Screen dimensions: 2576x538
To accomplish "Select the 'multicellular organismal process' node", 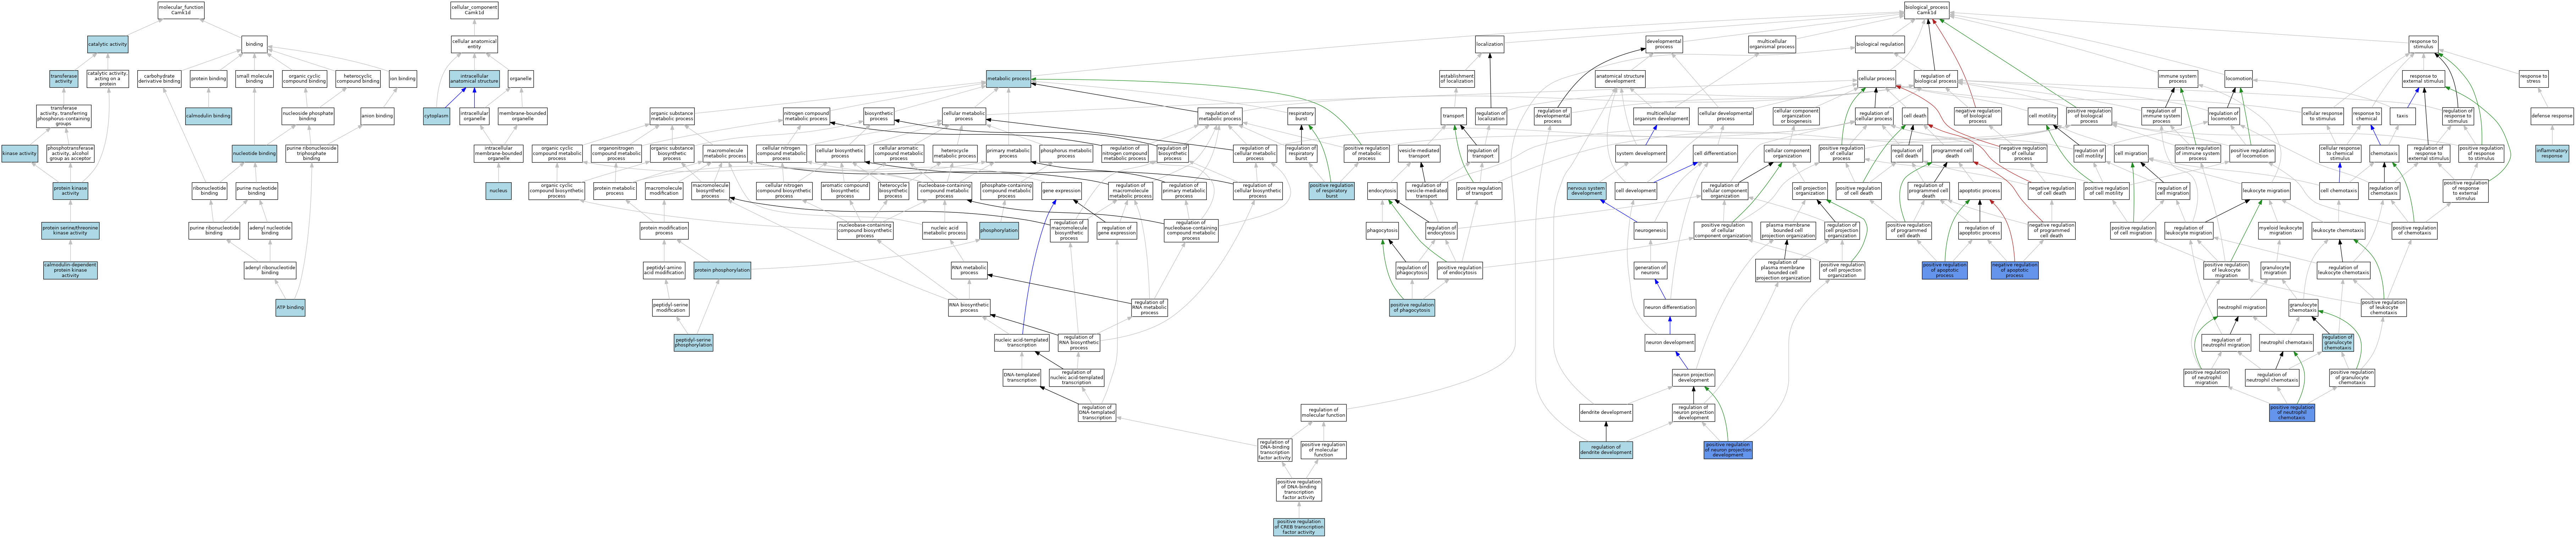I will pyautogui.click(x=1772, y=44).
